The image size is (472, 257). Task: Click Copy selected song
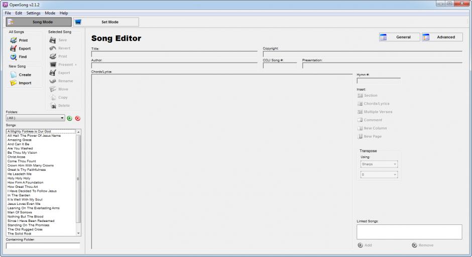[x=59, y=97]
